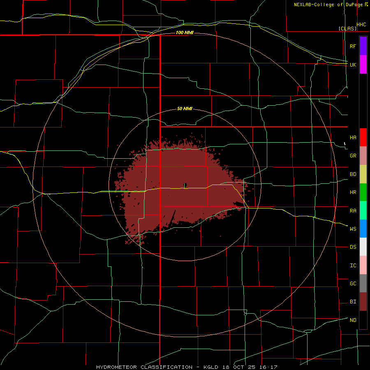Click the 100 NMI range ring label
The image size is (370, 370).
point(185,32)
